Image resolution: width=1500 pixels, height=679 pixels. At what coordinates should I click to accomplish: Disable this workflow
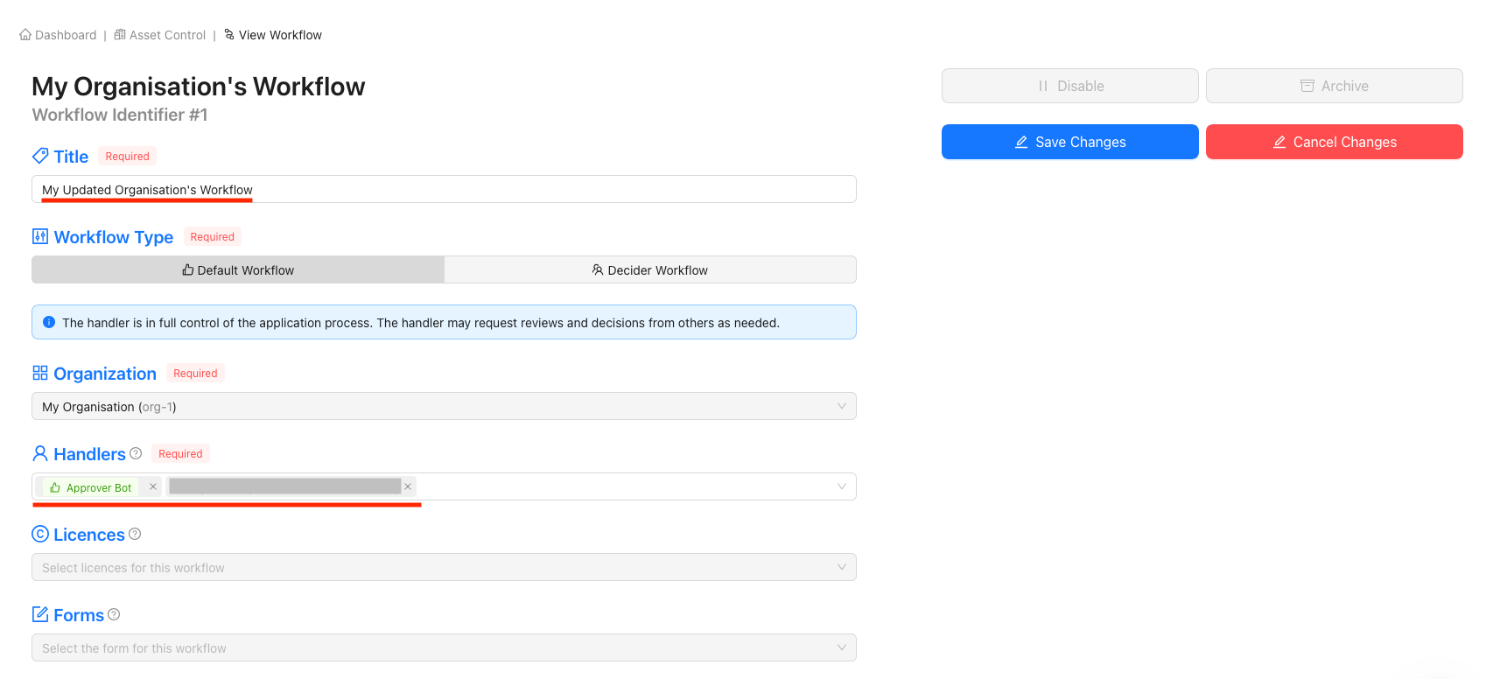pos(1069,86)
